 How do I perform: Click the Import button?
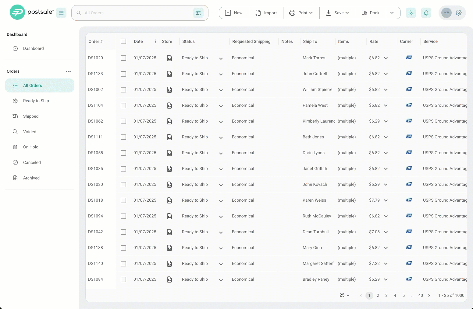tap(266, 13)
